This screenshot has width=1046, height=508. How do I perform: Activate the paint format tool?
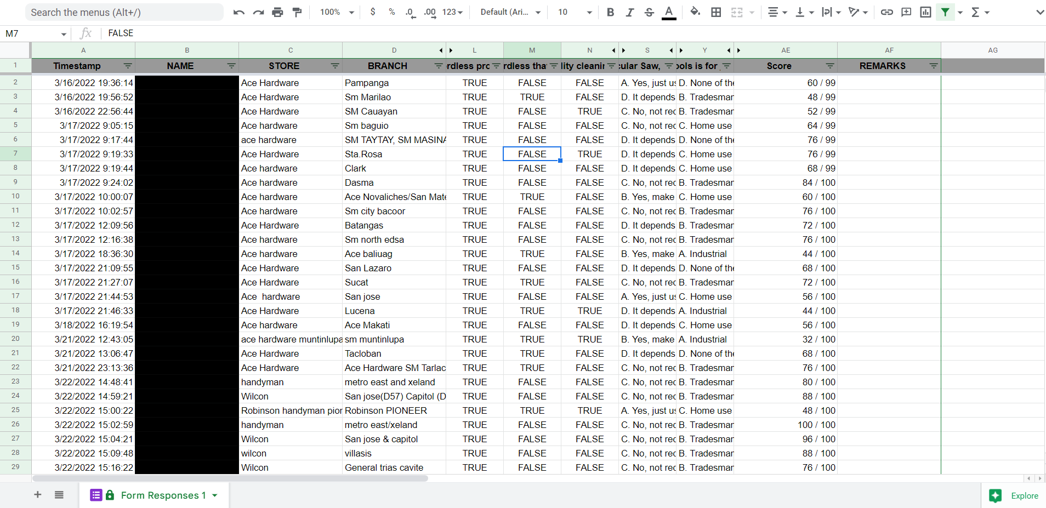297,12
